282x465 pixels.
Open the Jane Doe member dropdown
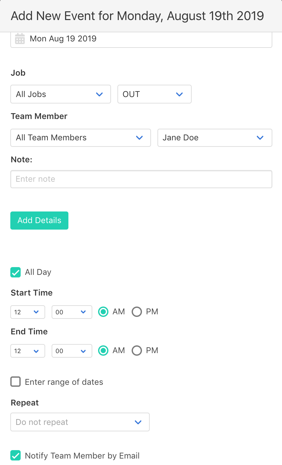[x=215, y=138]
